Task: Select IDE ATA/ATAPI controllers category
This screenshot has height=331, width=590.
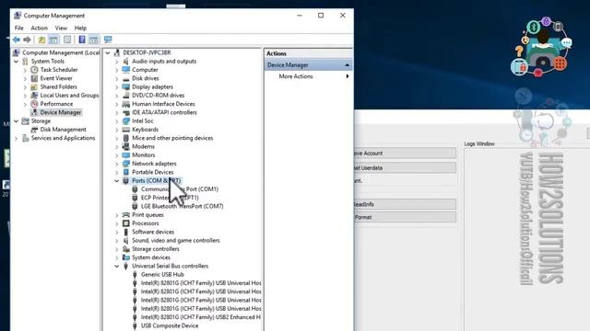Action: tap(164, 112)
